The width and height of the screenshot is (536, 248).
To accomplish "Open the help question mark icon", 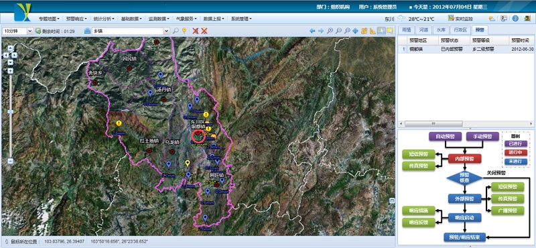I will 515,19.
